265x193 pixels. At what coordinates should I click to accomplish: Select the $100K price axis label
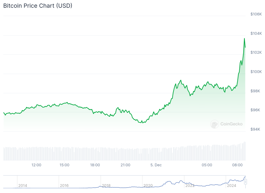256,72
